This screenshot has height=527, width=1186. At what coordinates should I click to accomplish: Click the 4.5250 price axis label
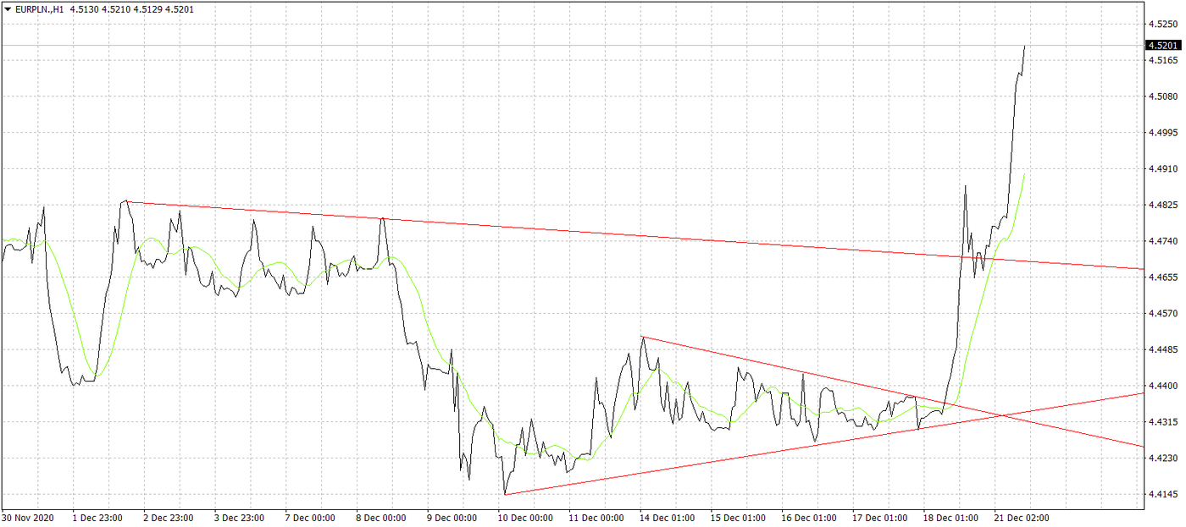pos(1161,25)
